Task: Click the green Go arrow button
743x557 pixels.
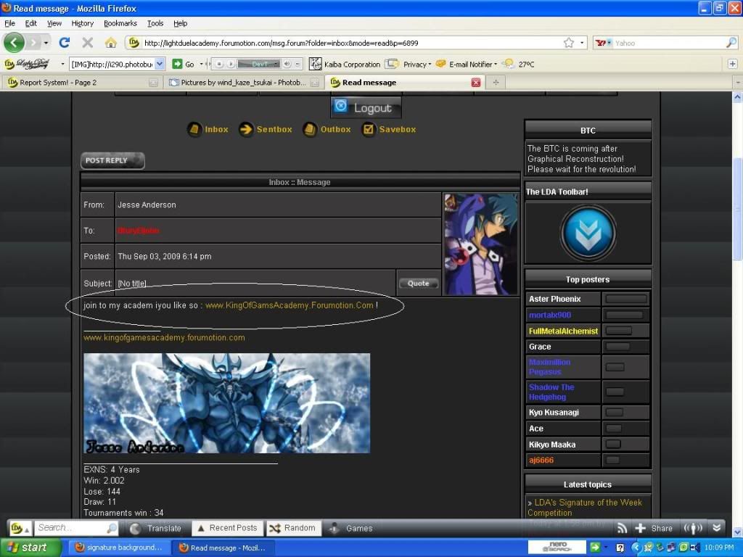Action: tap(177, 64)
